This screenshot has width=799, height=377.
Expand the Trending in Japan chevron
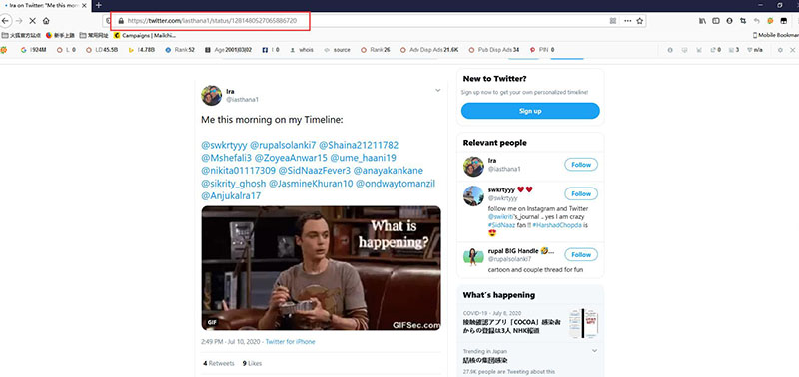click(594, 351)
